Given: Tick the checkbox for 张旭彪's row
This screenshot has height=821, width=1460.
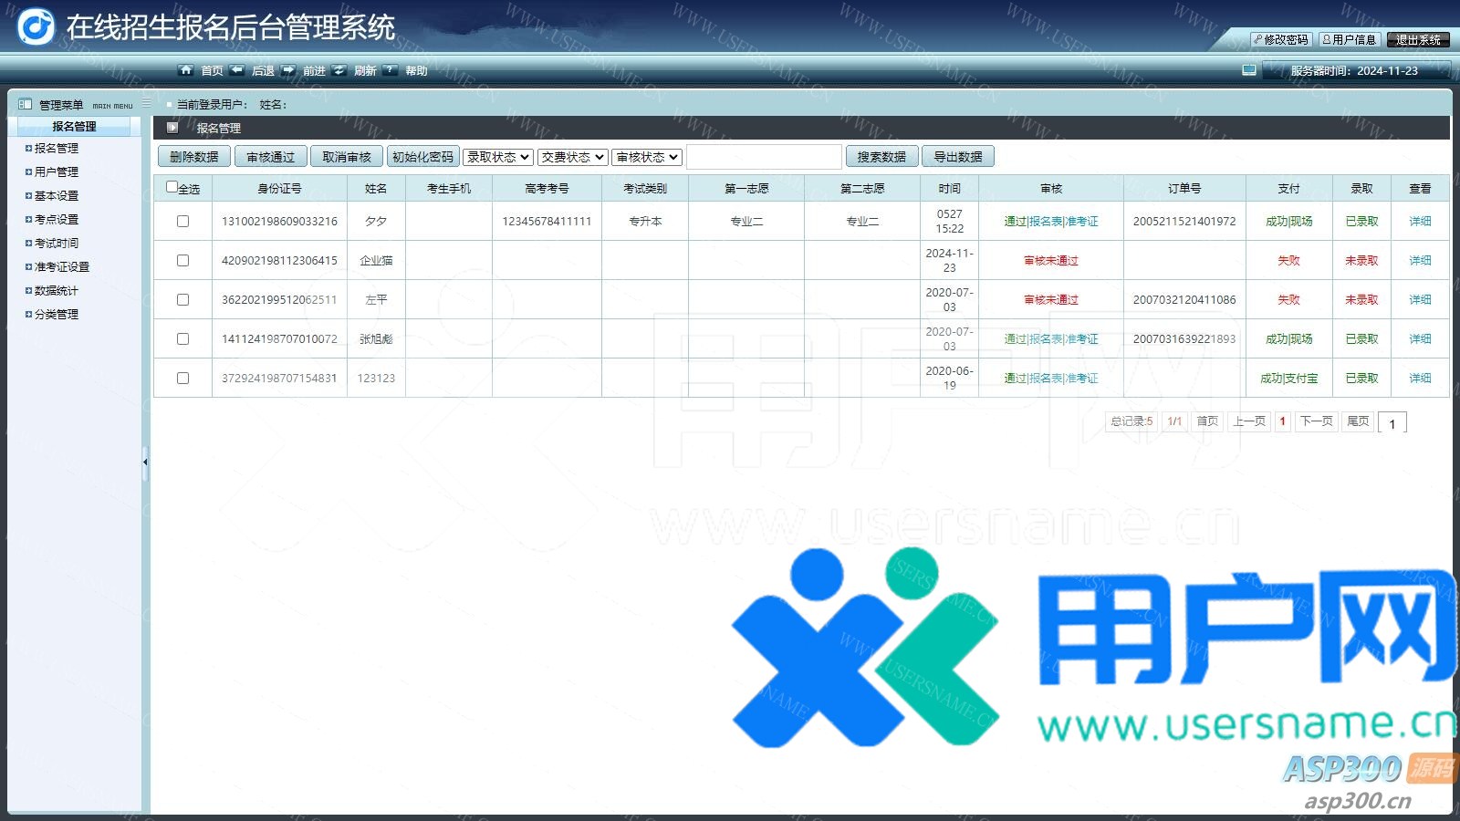Looking at the screenshot, I should 182,339.
